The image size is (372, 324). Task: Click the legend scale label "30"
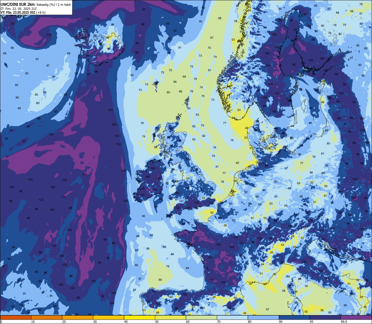click(x=95, y=322)
